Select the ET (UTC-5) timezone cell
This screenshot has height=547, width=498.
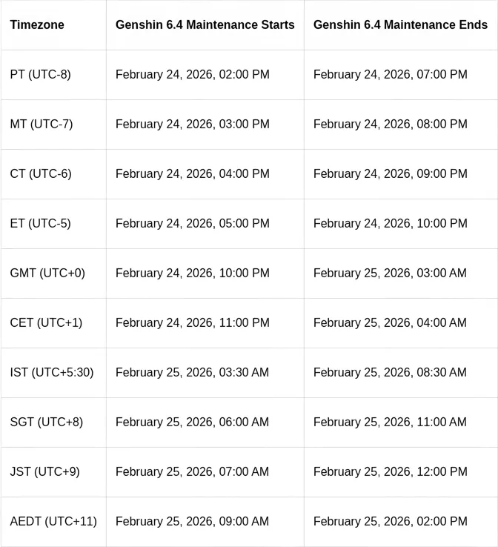pyautogui.click(x=41, y=224)
